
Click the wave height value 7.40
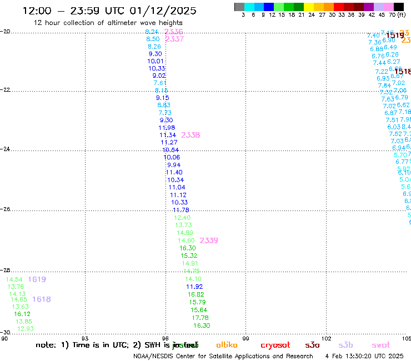pyautogui.click(x=373, y=36)
